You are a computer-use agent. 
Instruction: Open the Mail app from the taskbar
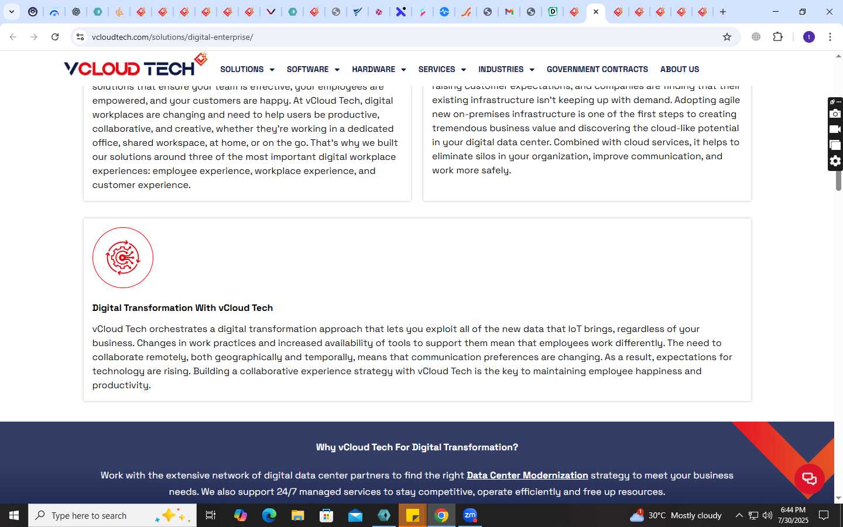[x=355, y=515]
